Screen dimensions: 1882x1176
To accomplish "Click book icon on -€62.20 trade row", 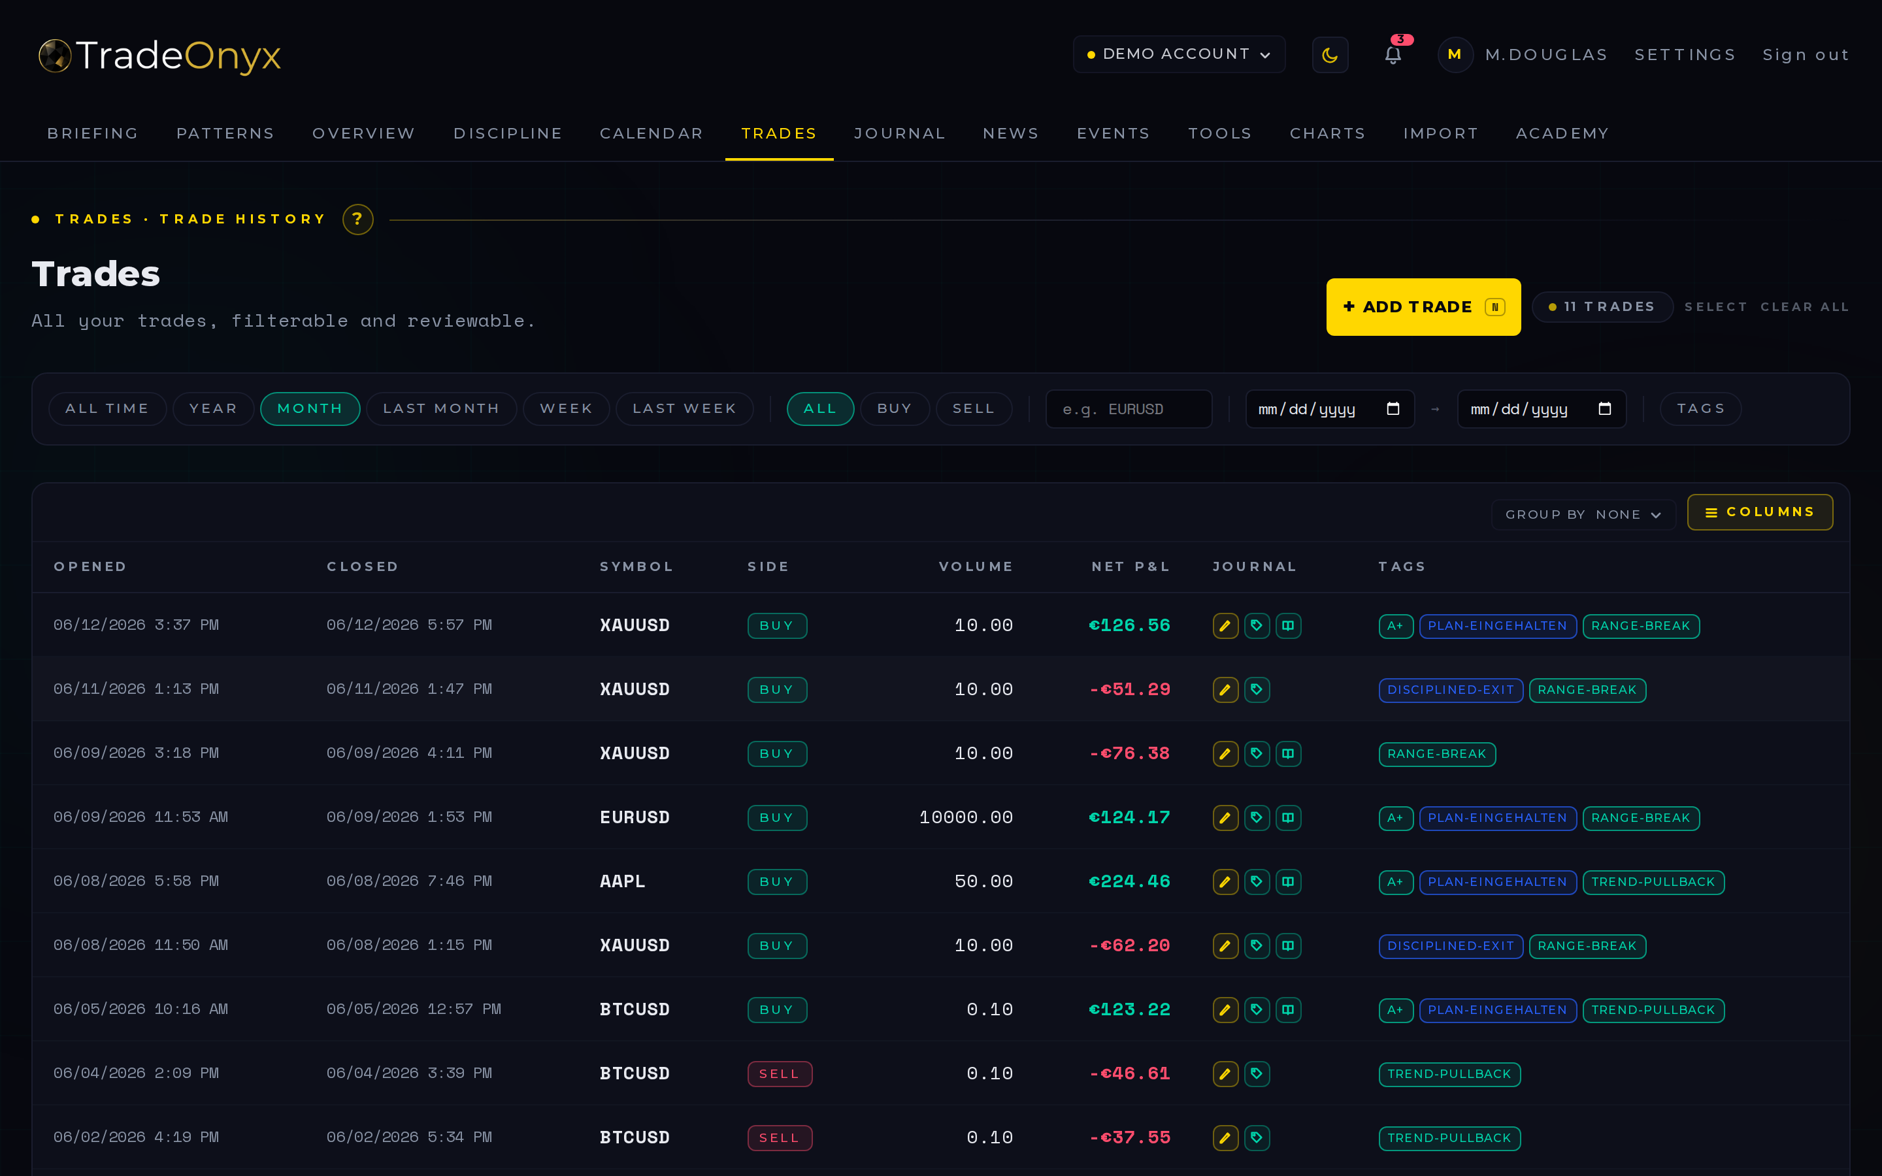I will coord(1288,946).
